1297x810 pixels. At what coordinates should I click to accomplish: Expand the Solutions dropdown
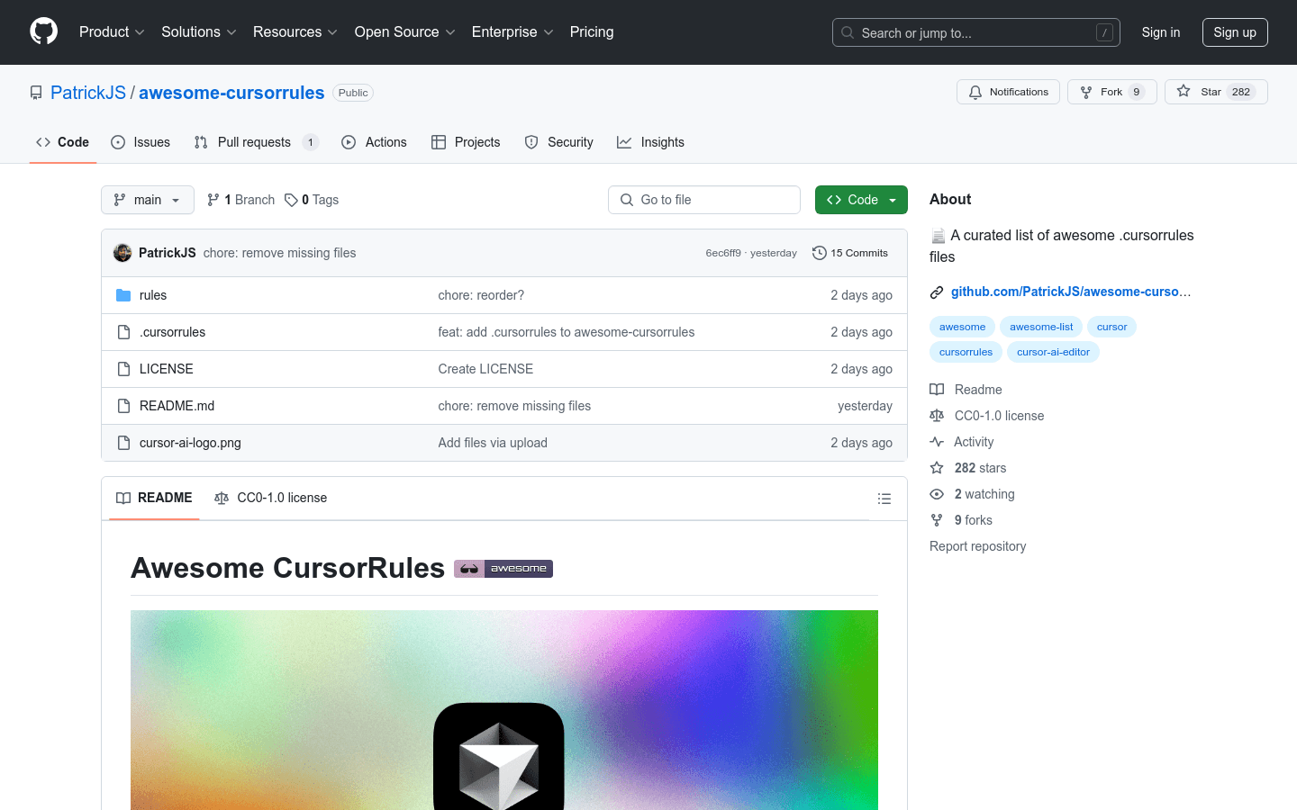pos(199,31)
